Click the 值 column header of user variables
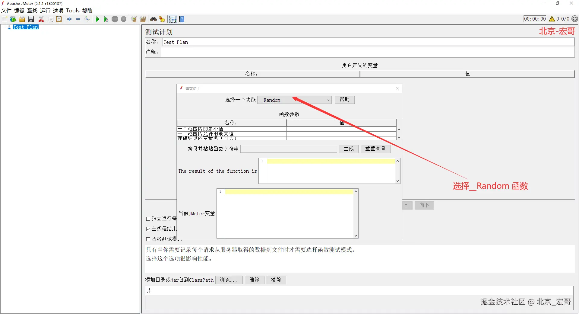The image size is (579, 314). click(467, 74)
